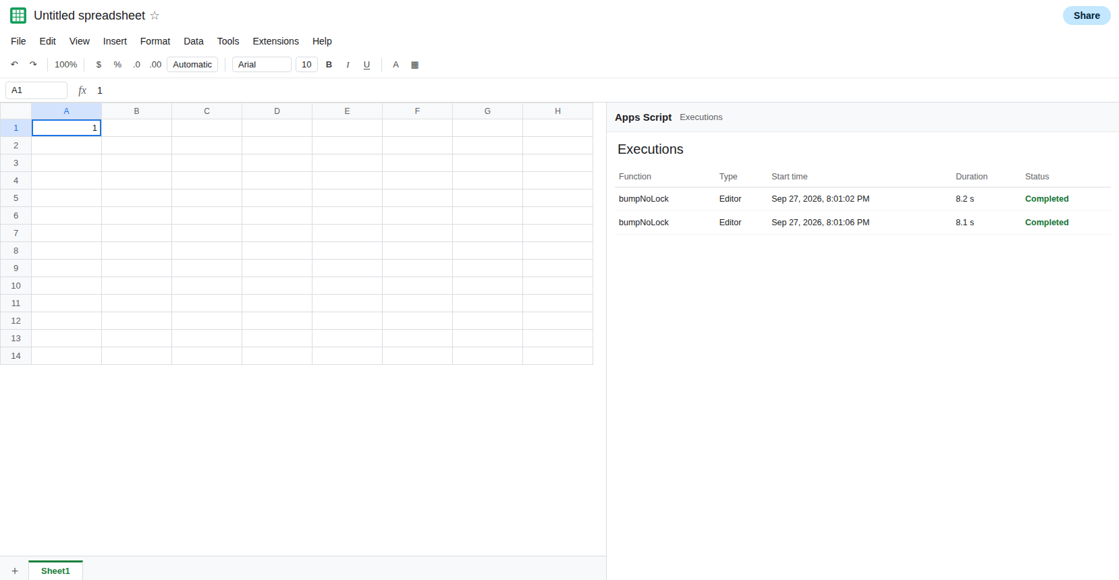Toggle bold formatting
Screen dimensions: 1119x580
pos(329,65)
